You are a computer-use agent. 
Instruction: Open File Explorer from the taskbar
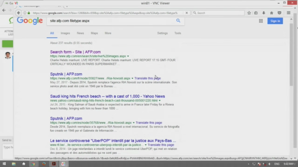click(x=14, y=164)
